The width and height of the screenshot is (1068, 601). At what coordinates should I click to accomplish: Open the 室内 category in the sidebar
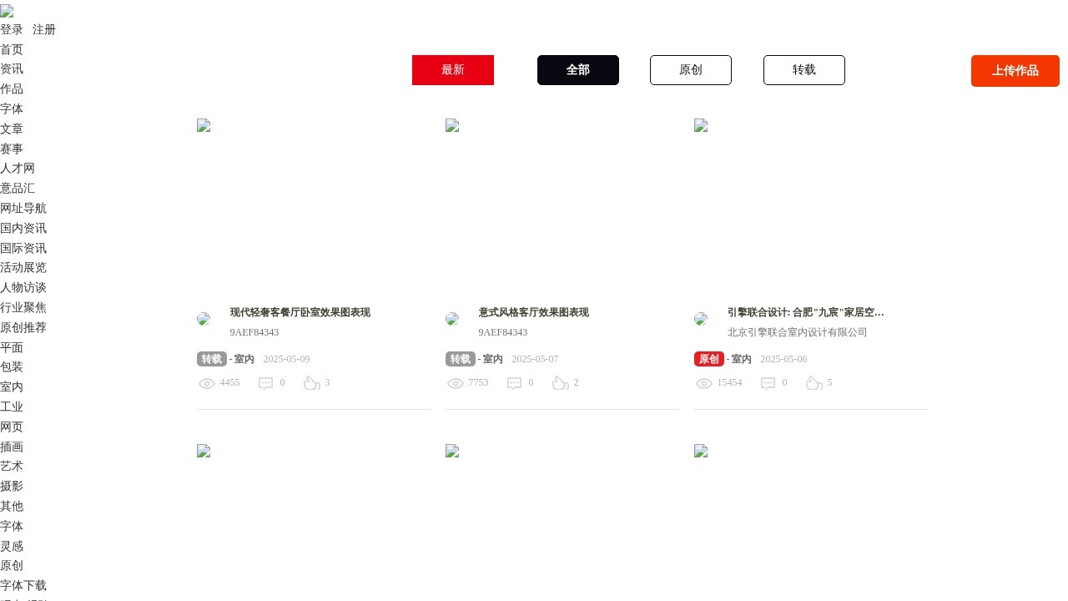pyautogui.click(x=12, y=386)
